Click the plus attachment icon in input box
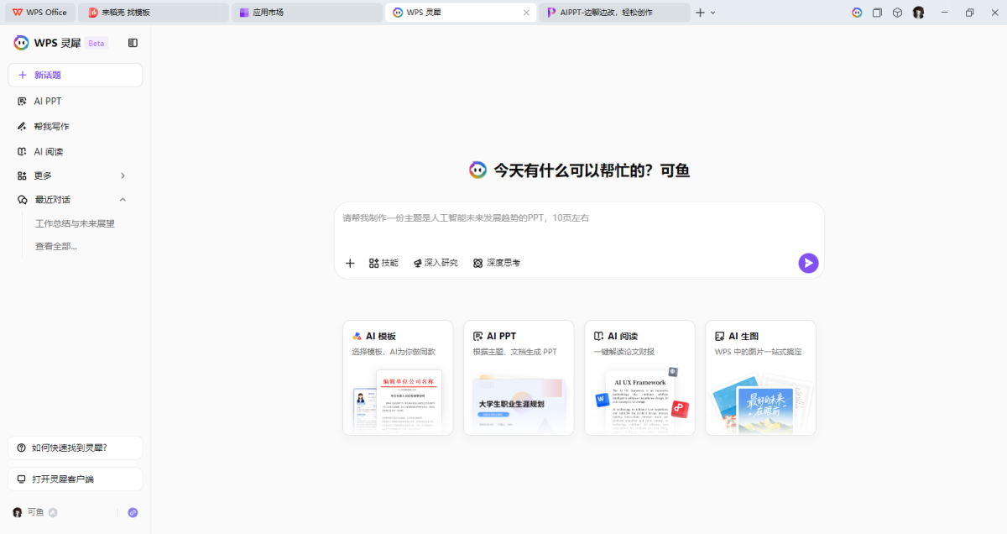Image resolution: width=1007 pixels, height=534 pixels. [x=350, y=263]
